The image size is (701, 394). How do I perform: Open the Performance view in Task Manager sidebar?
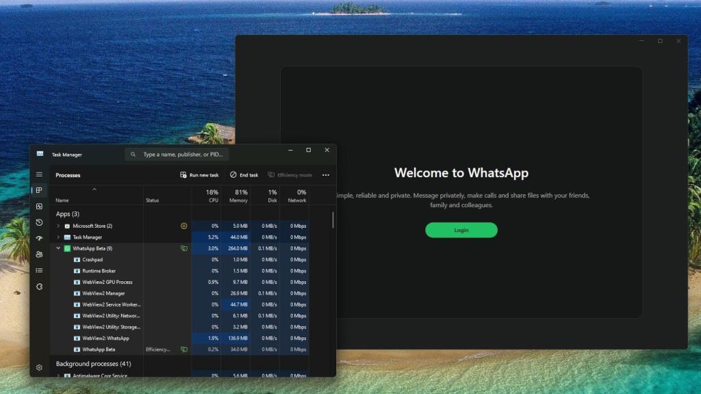[39, 207]
